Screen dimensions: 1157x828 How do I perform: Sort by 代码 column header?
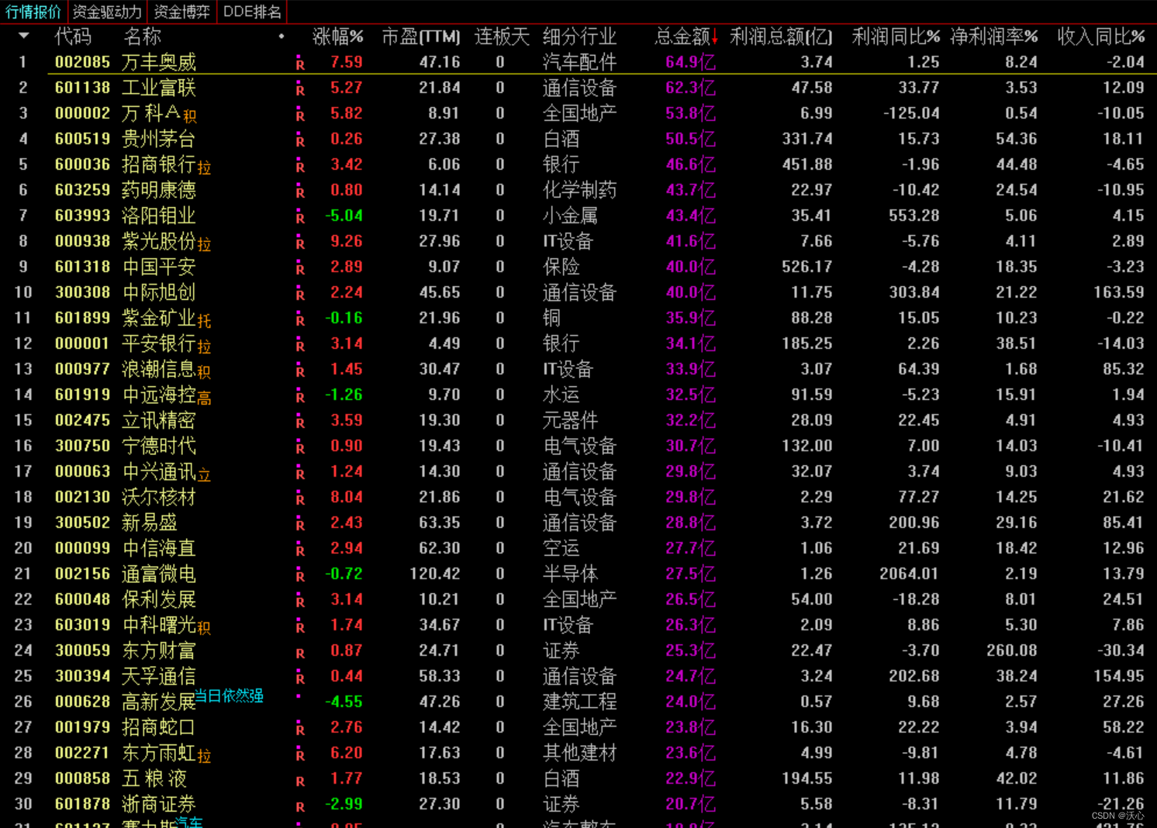coord(73,36)
